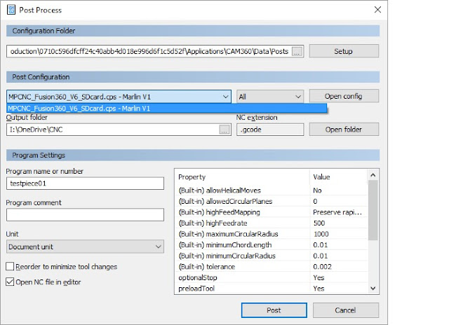This screenshot has height=325, width=449.
Task: Select the tolerance property row
Action: 272,266
